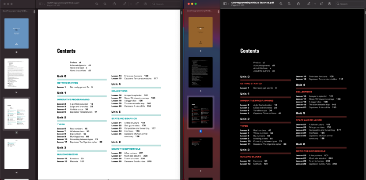Image resolution: width=366 pixels, height=180 pixels.
Task: Click the Contents heading on the black page
Action: (249, 51)
